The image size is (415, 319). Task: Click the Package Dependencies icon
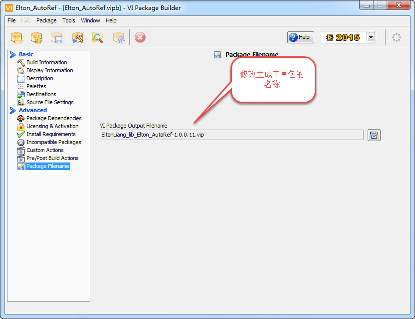coord(20,119)
